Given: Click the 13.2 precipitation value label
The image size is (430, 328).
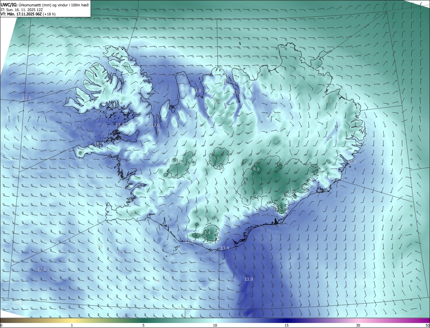Looking at the screenshot, I should point(120,125).
